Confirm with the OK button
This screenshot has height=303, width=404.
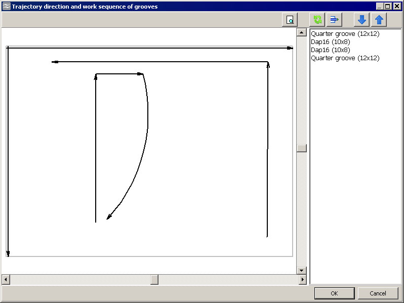(334, 293)
